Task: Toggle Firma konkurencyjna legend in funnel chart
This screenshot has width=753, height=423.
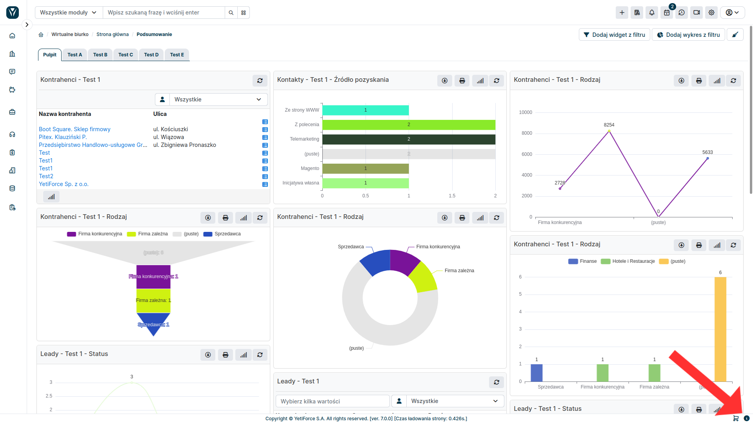Action: [95, 234]
